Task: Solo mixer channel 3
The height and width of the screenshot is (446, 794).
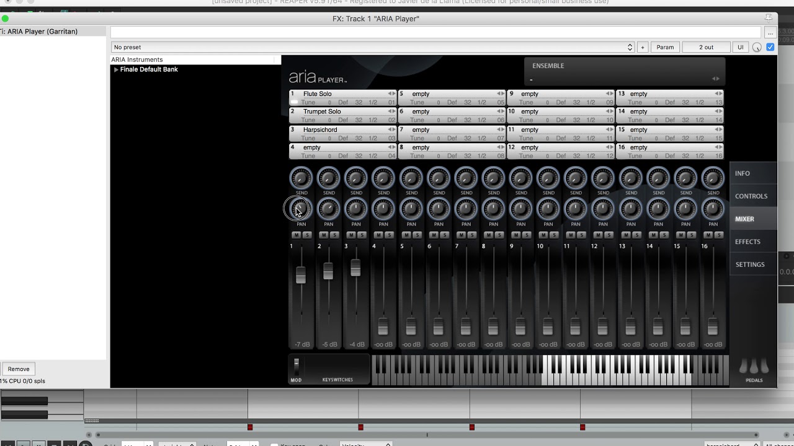Action: [x=361, y=235]
